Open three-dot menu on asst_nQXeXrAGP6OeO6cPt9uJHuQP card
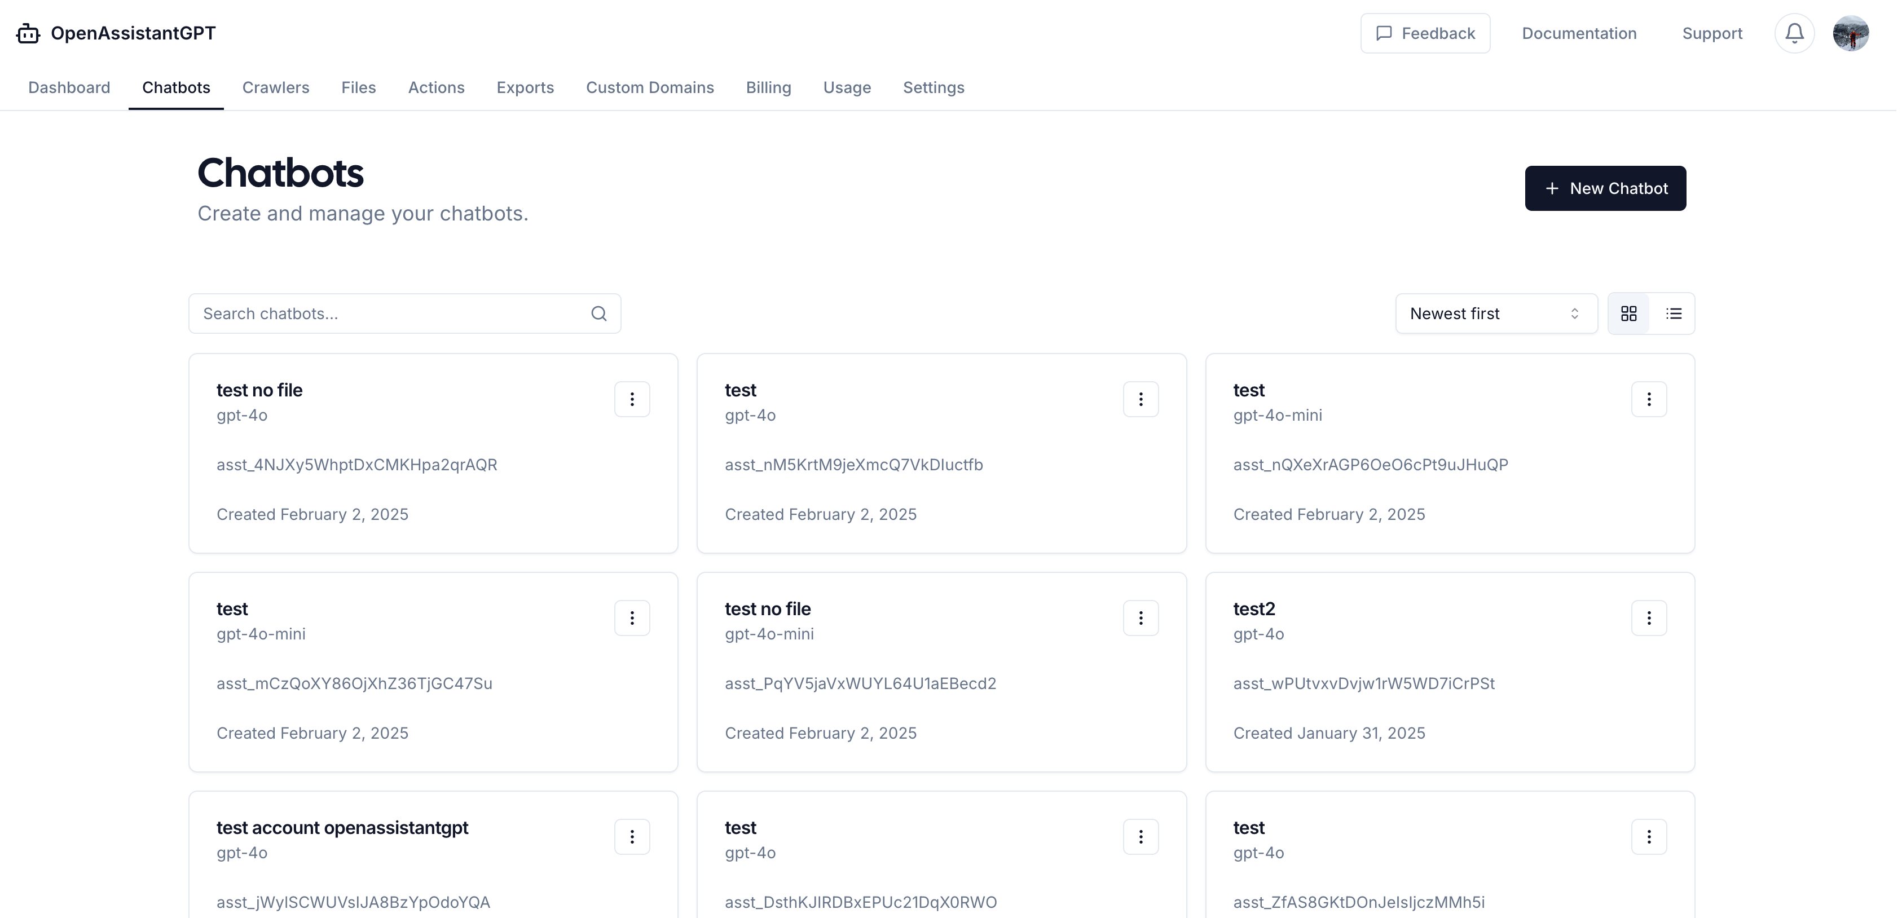Viewport: 1902px width, 918px height. click(1649, 399)
